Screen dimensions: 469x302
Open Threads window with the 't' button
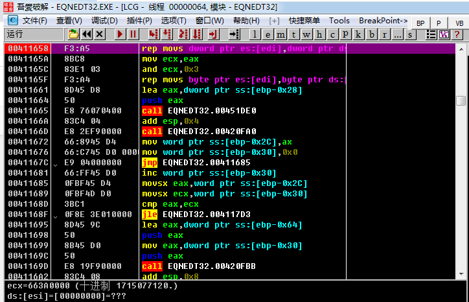pos(293,35)
